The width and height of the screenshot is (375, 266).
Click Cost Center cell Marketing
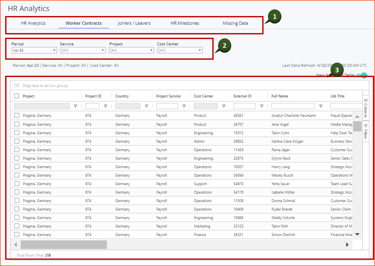click(x=202, y=226)
